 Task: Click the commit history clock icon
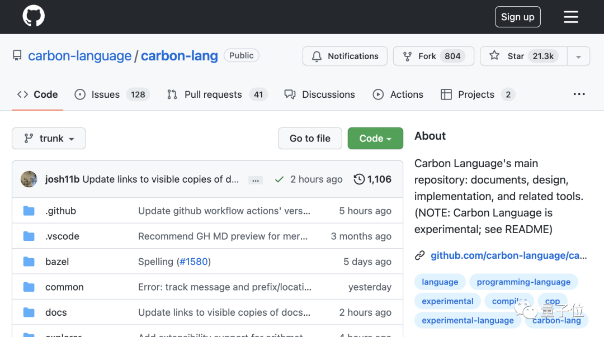pos(358,179)
